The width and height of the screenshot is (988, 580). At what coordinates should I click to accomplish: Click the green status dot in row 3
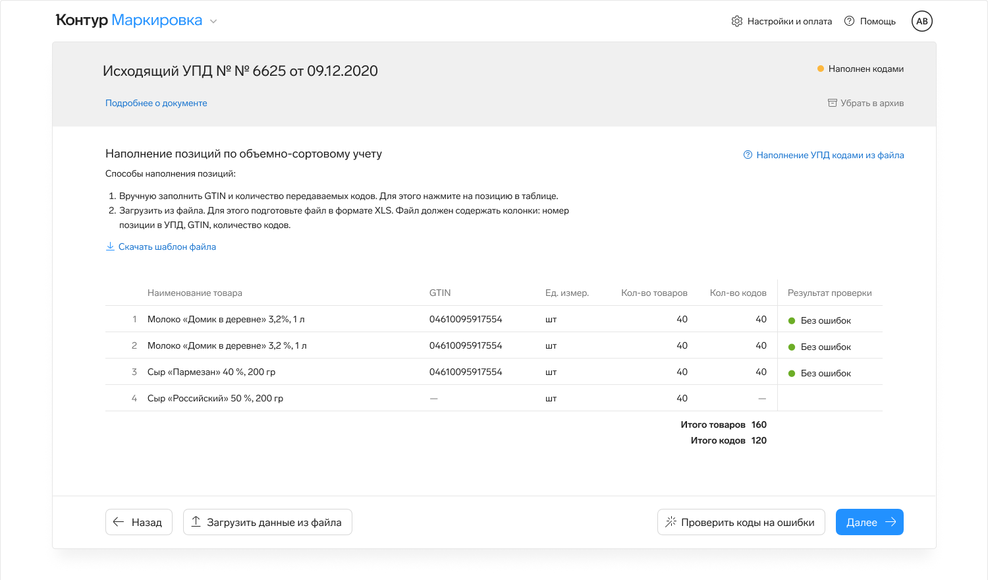(792, 374)
